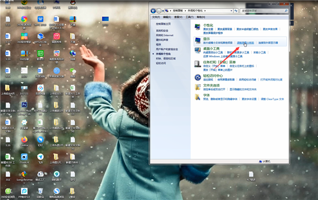Open 网络 (Network) desktop icon
Image resolution: width=318 pixels, height=200 pixels.
[x=73, y=54]
